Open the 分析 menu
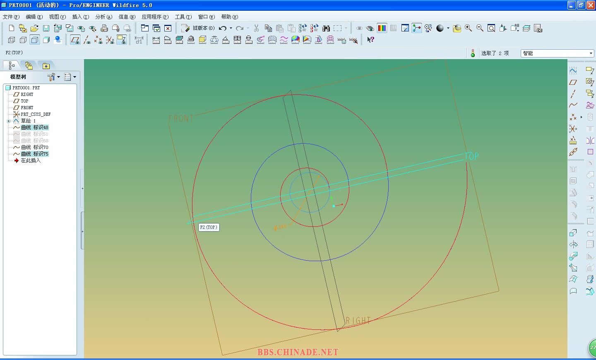 tap(103, 17)
